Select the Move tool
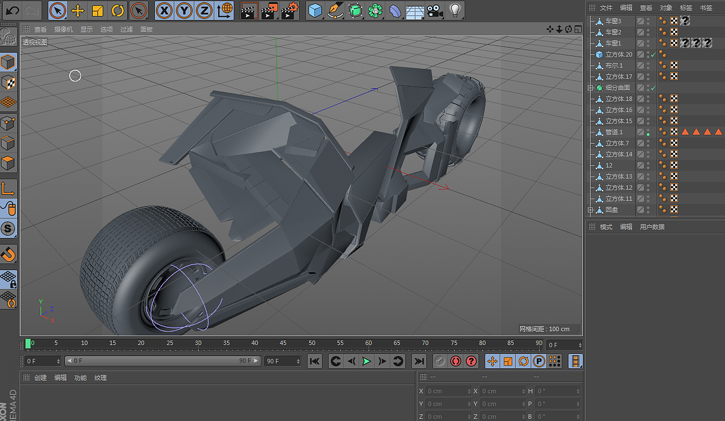This screenshot has width=725, height=421. (78, 10)
